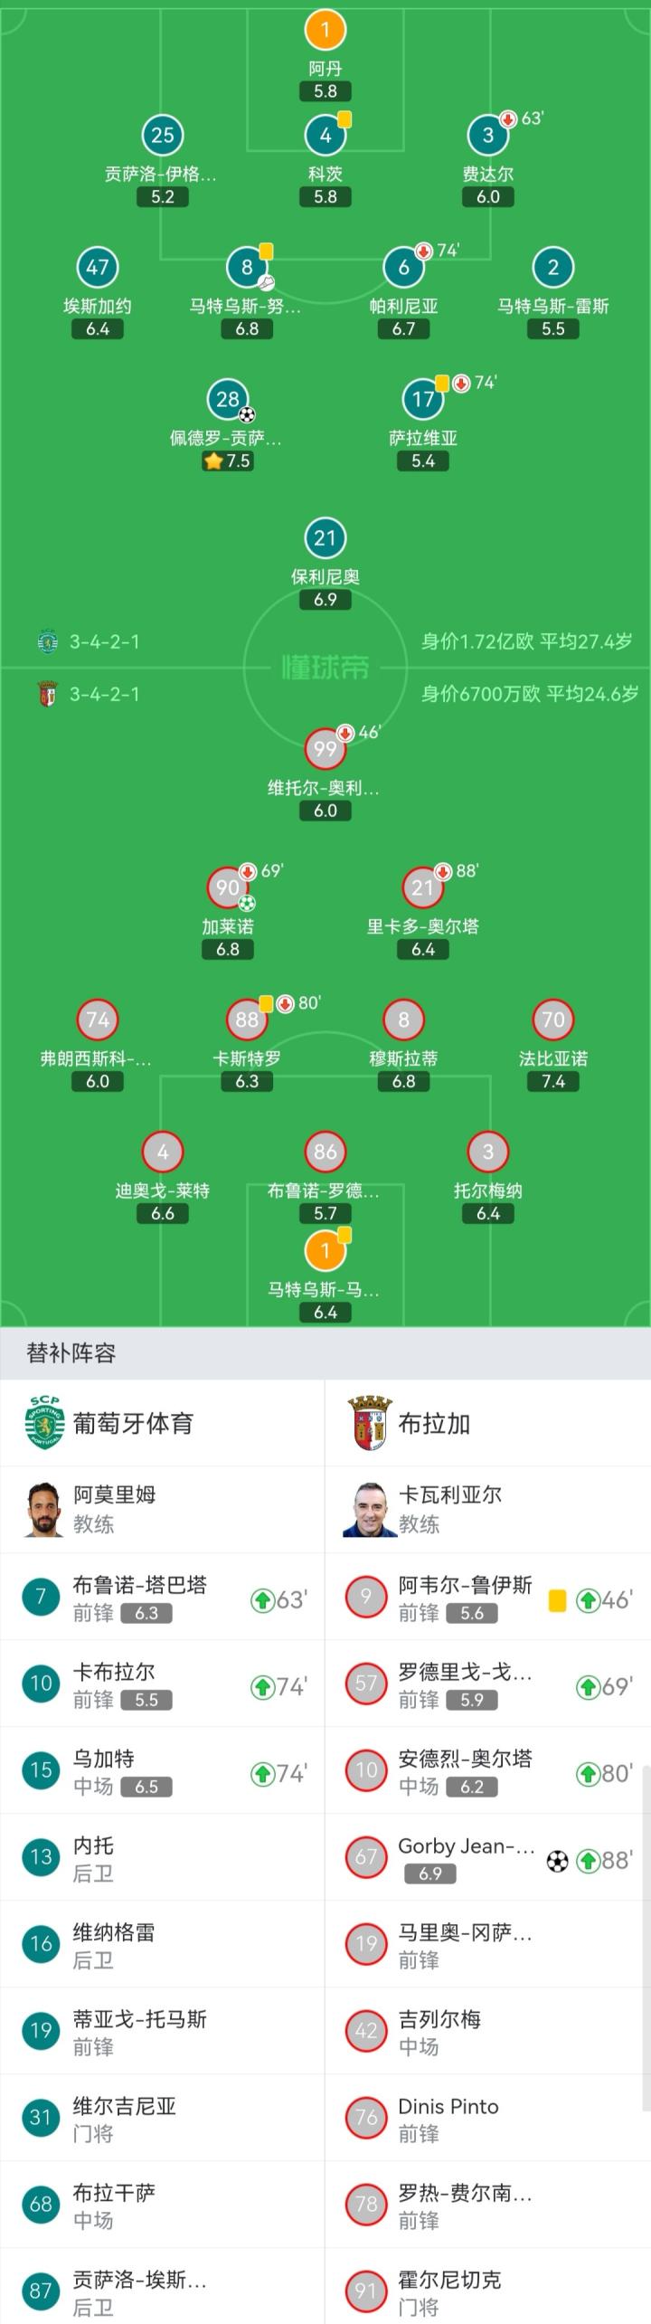Tap Braga goalkeeper number 1 jersey

[325, 1251]
